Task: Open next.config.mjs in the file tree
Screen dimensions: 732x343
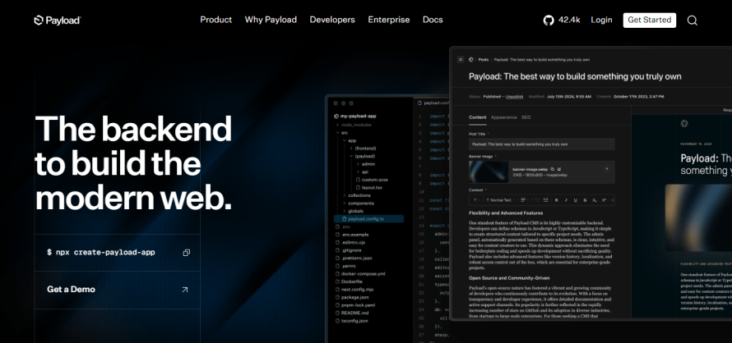Action: click(354, 290)
